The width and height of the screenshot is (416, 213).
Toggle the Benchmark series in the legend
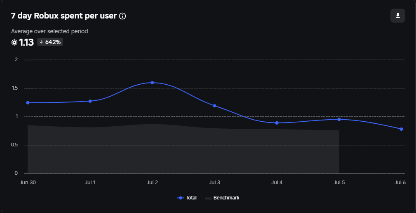222,198
